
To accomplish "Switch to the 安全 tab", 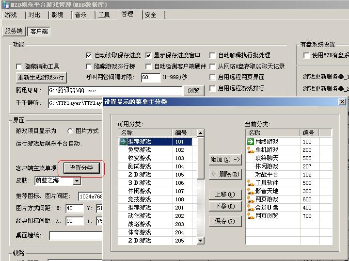I will click(x=151, y=15).
